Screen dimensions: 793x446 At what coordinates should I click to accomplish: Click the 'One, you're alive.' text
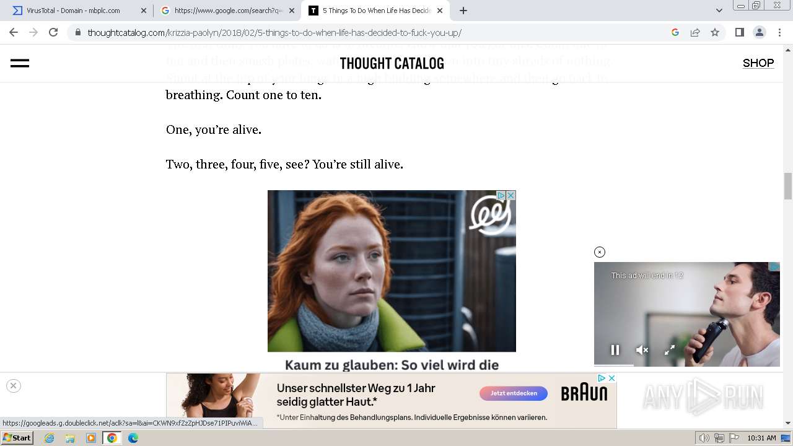point(214,129)
